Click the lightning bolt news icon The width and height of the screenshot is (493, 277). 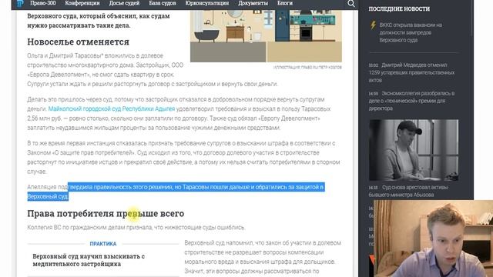[373, 25]
